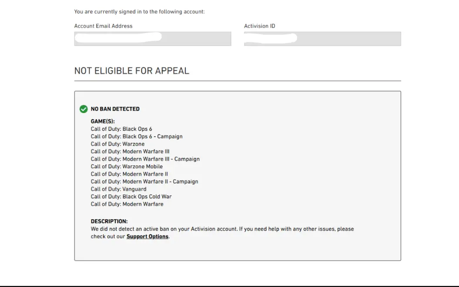Click the Activision ID field

tap(322, 39)
